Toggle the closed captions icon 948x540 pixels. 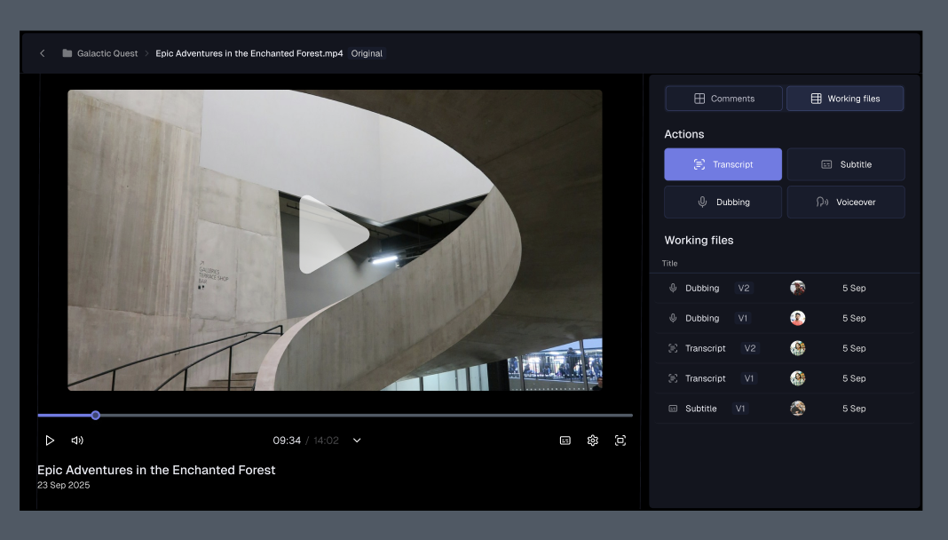pos(565,441)
